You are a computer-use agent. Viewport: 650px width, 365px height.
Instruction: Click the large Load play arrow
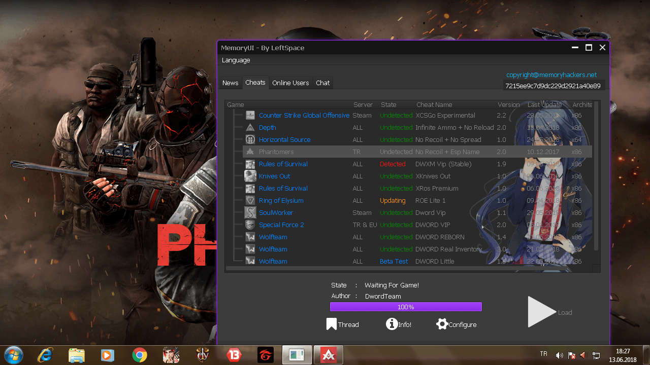tap(542, 312)
